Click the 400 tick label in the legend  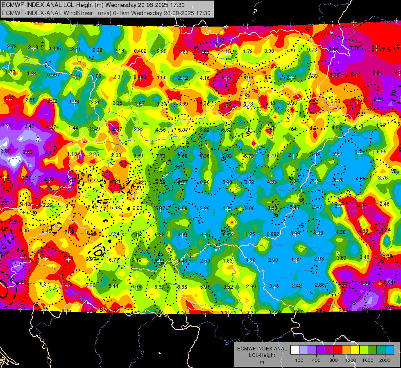(316, 360)
